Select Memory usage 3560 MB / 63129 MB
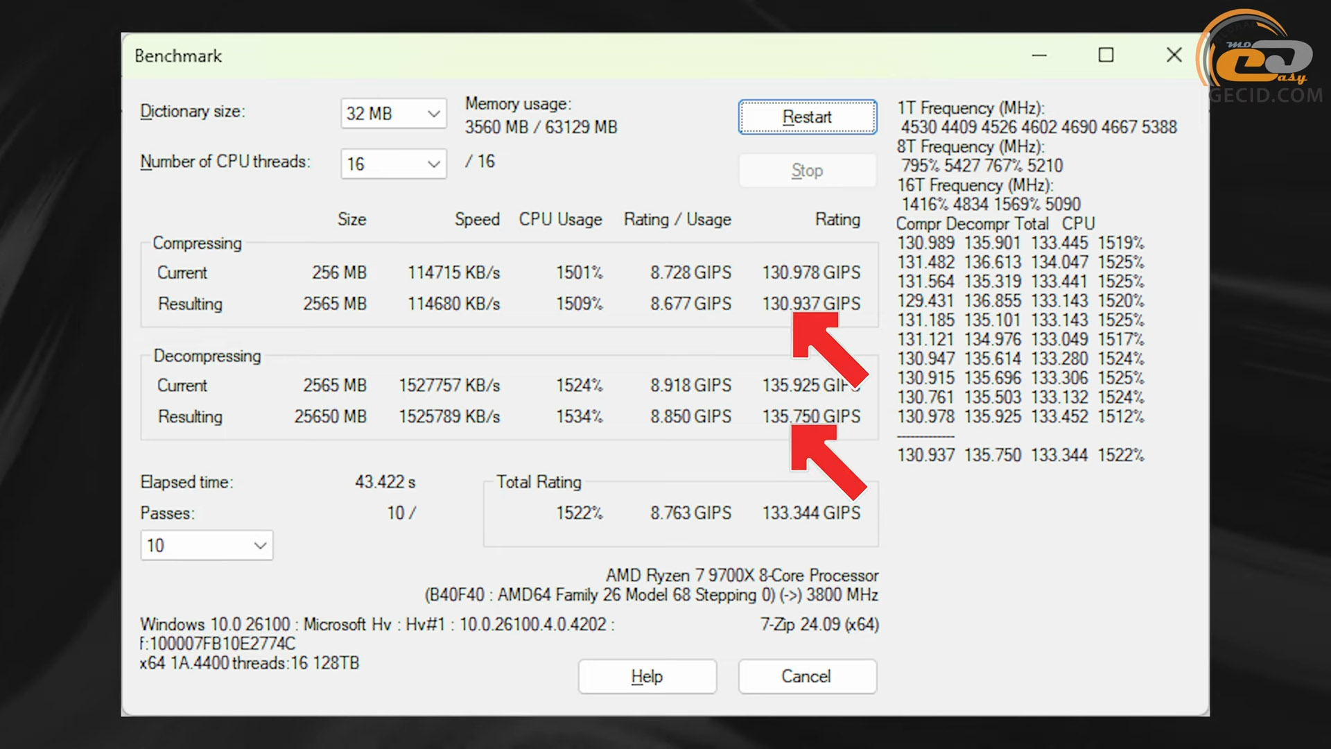 [x=541, y=127]
